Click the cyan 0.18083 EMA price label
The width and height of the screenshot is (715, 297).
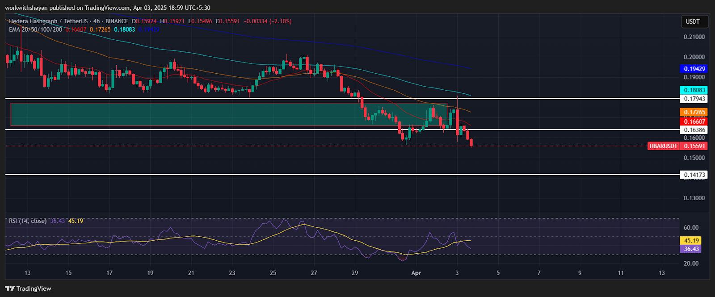pyautogui.click(x=694, y=90)
